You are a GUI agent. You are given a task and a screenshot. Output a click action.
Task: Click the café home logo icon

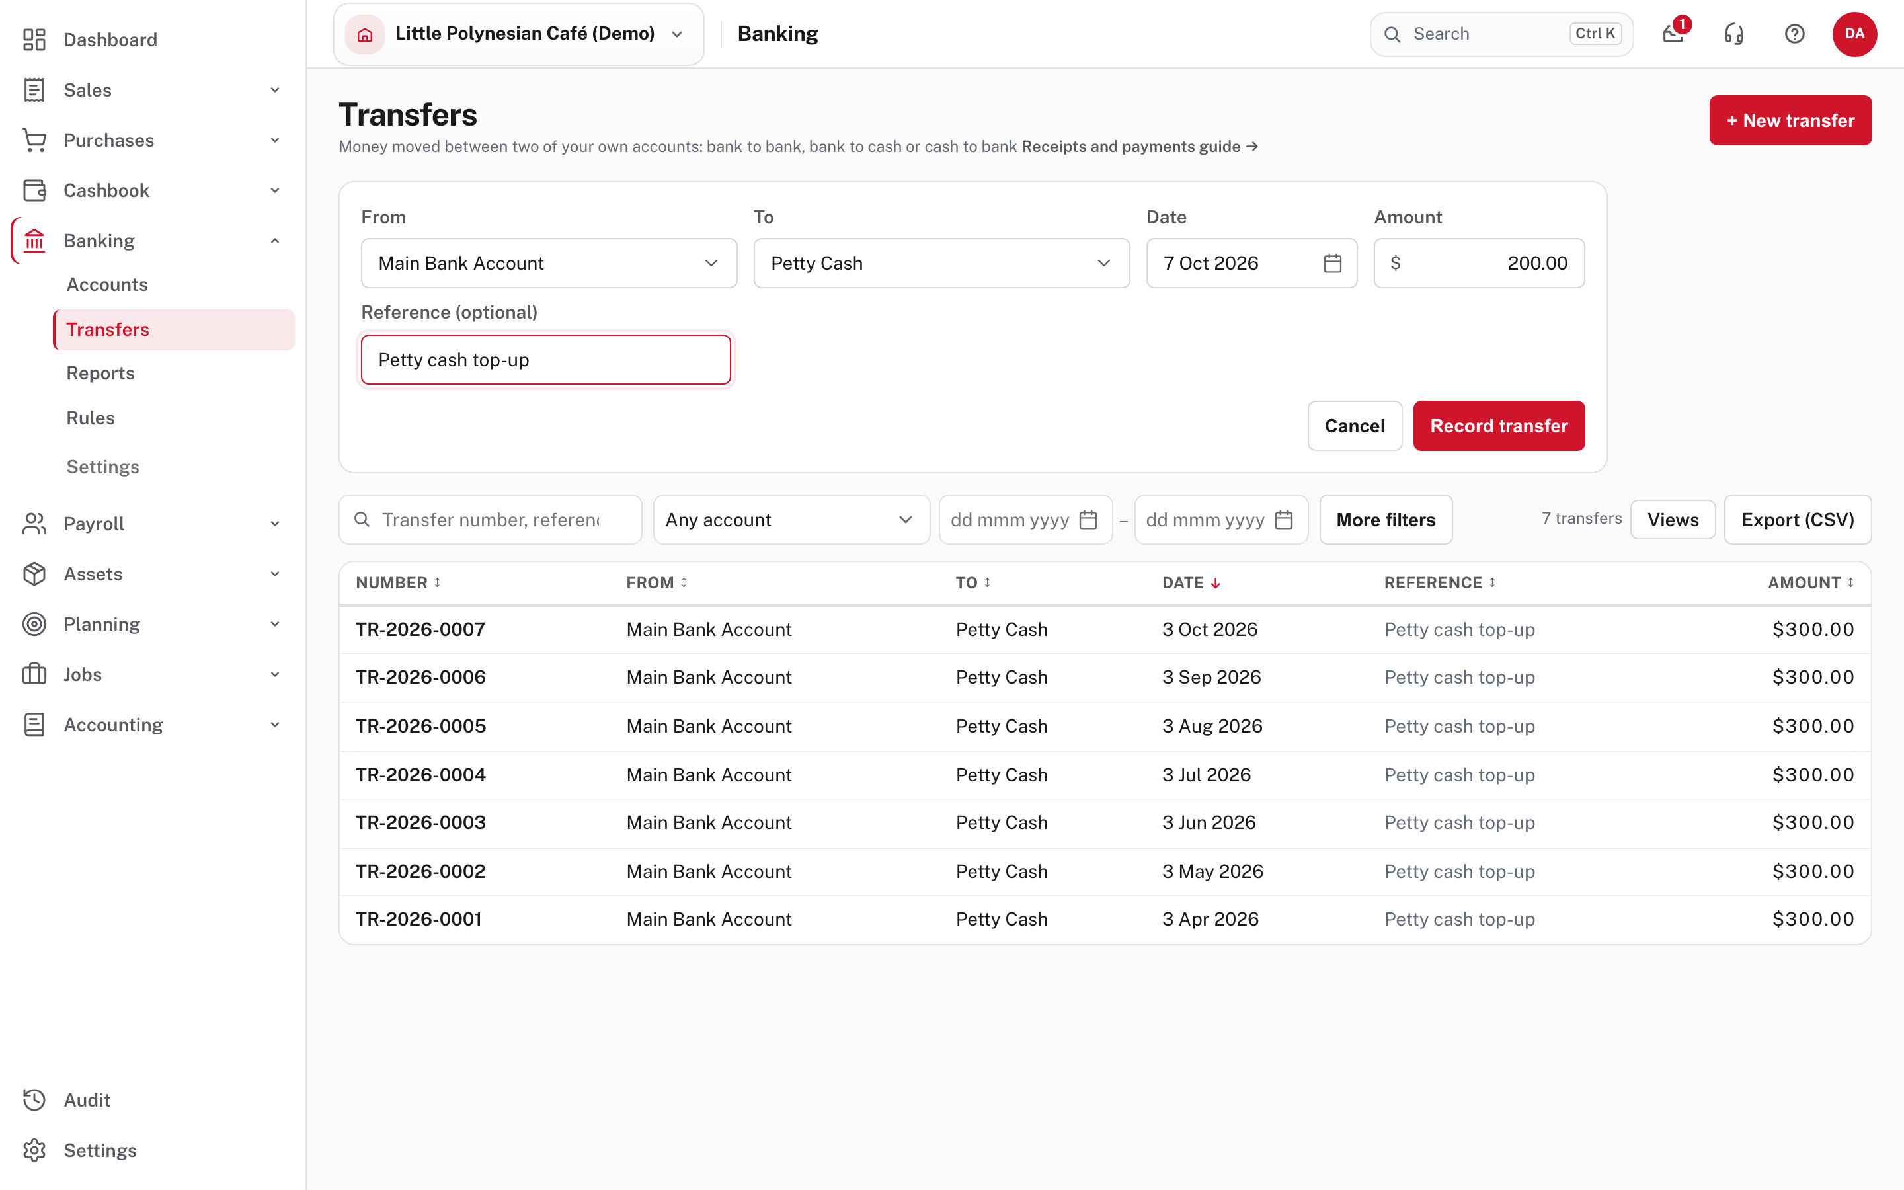(365, 34)
